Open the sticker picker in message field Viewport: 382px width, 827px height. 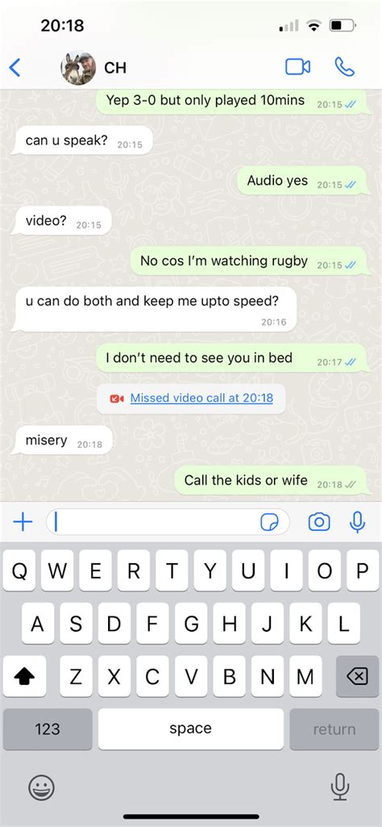click(270, 522)
